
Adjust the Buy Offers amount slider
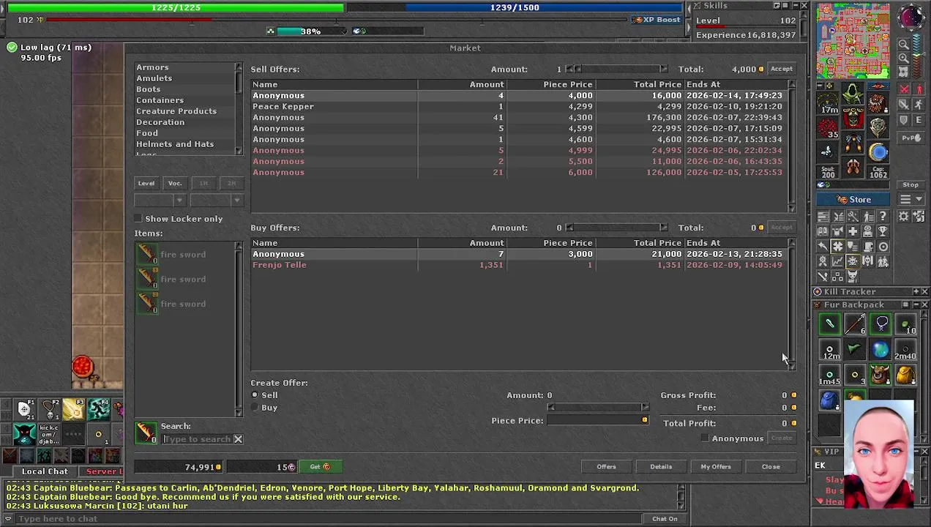click(616, 228)
